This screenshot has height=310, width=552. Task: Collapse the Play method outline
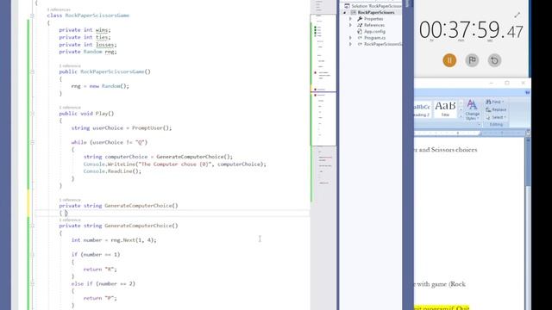[32, 114]
